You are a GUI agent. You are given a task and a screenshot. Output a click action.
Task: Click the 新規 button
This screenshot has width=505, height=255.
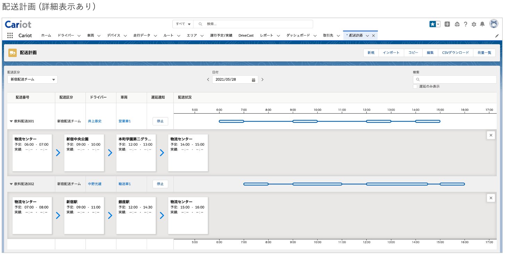[371, 53]
